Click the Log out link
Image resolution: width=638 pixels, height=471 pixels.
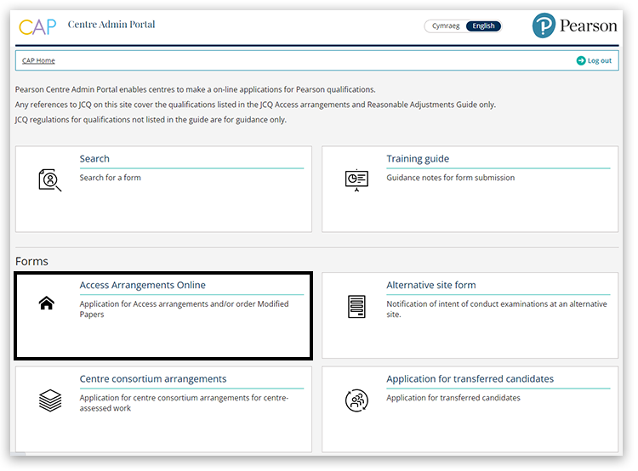coord(599,61)
